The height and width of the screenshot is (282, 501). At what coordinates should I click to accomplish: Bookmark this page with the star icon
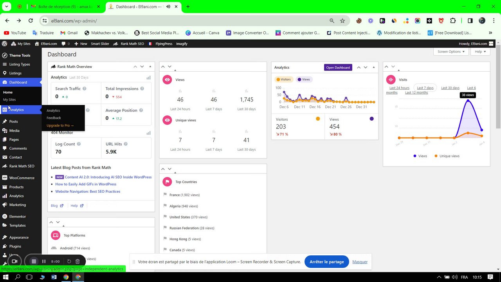click(342, 21)
